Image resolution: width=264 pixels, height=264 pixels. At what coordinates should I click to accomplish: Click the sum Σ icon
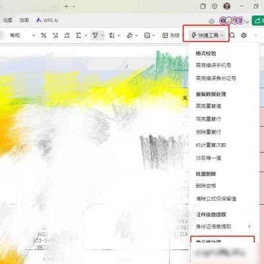click(79, 36)
